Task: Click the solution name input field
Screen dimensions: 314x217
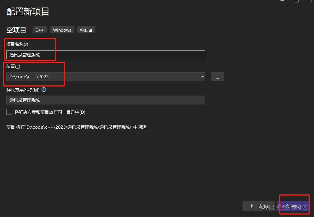Action: click(x=106, y=100)
